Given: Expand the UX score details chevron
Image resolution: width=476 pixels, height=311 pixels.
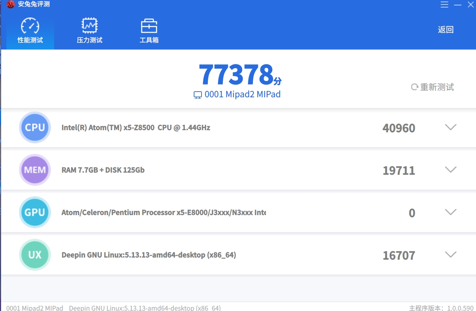Looking at the screenshot, I should (x=450, y=254).
